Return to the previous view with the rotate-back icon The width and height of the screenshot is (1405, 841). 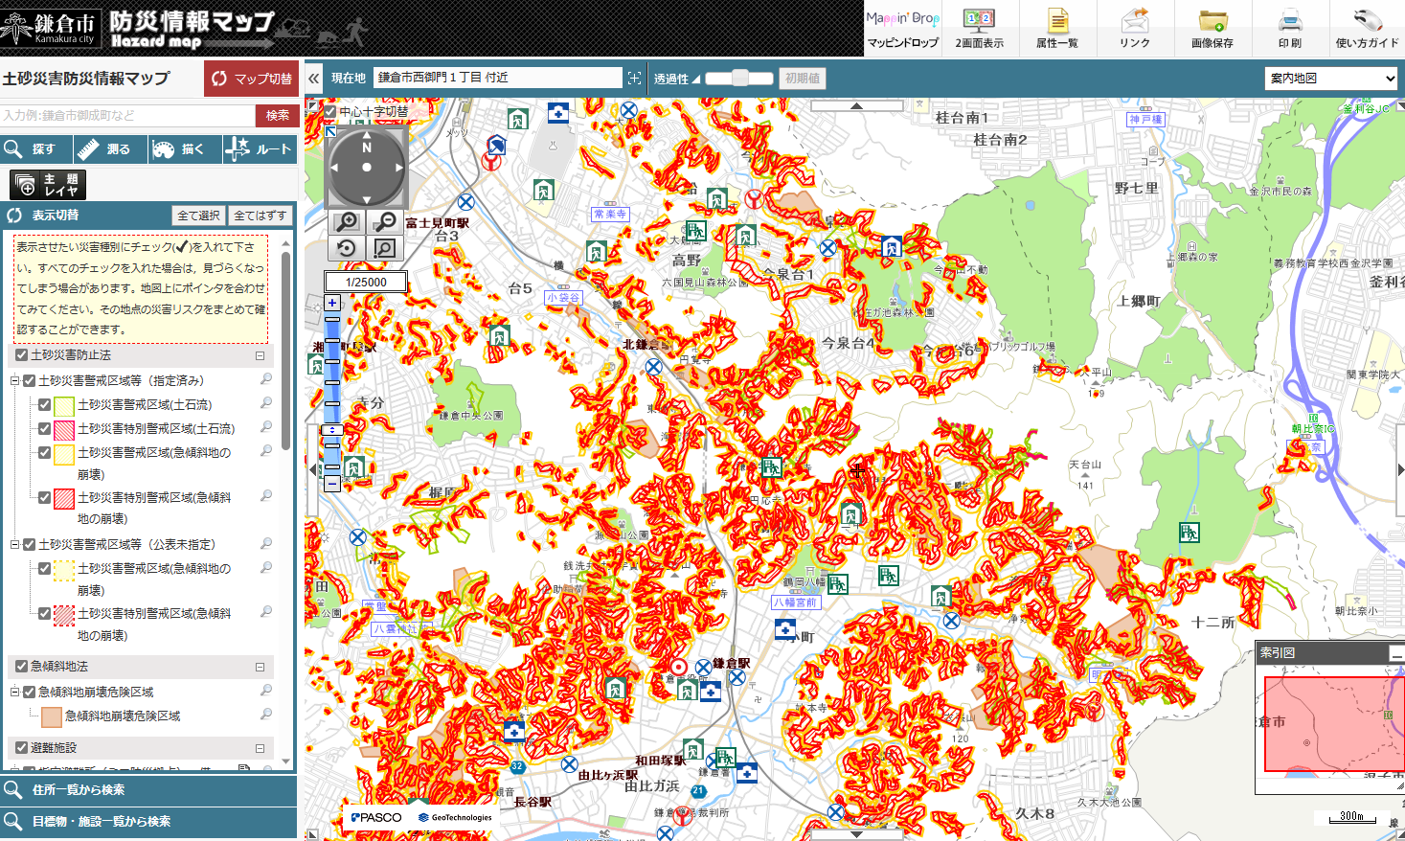click(347, 249)
